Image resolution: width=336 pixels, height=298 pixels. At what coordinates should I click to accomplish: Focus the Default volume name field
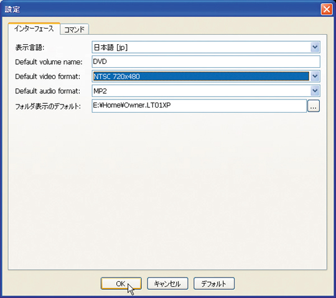point(206,62)
